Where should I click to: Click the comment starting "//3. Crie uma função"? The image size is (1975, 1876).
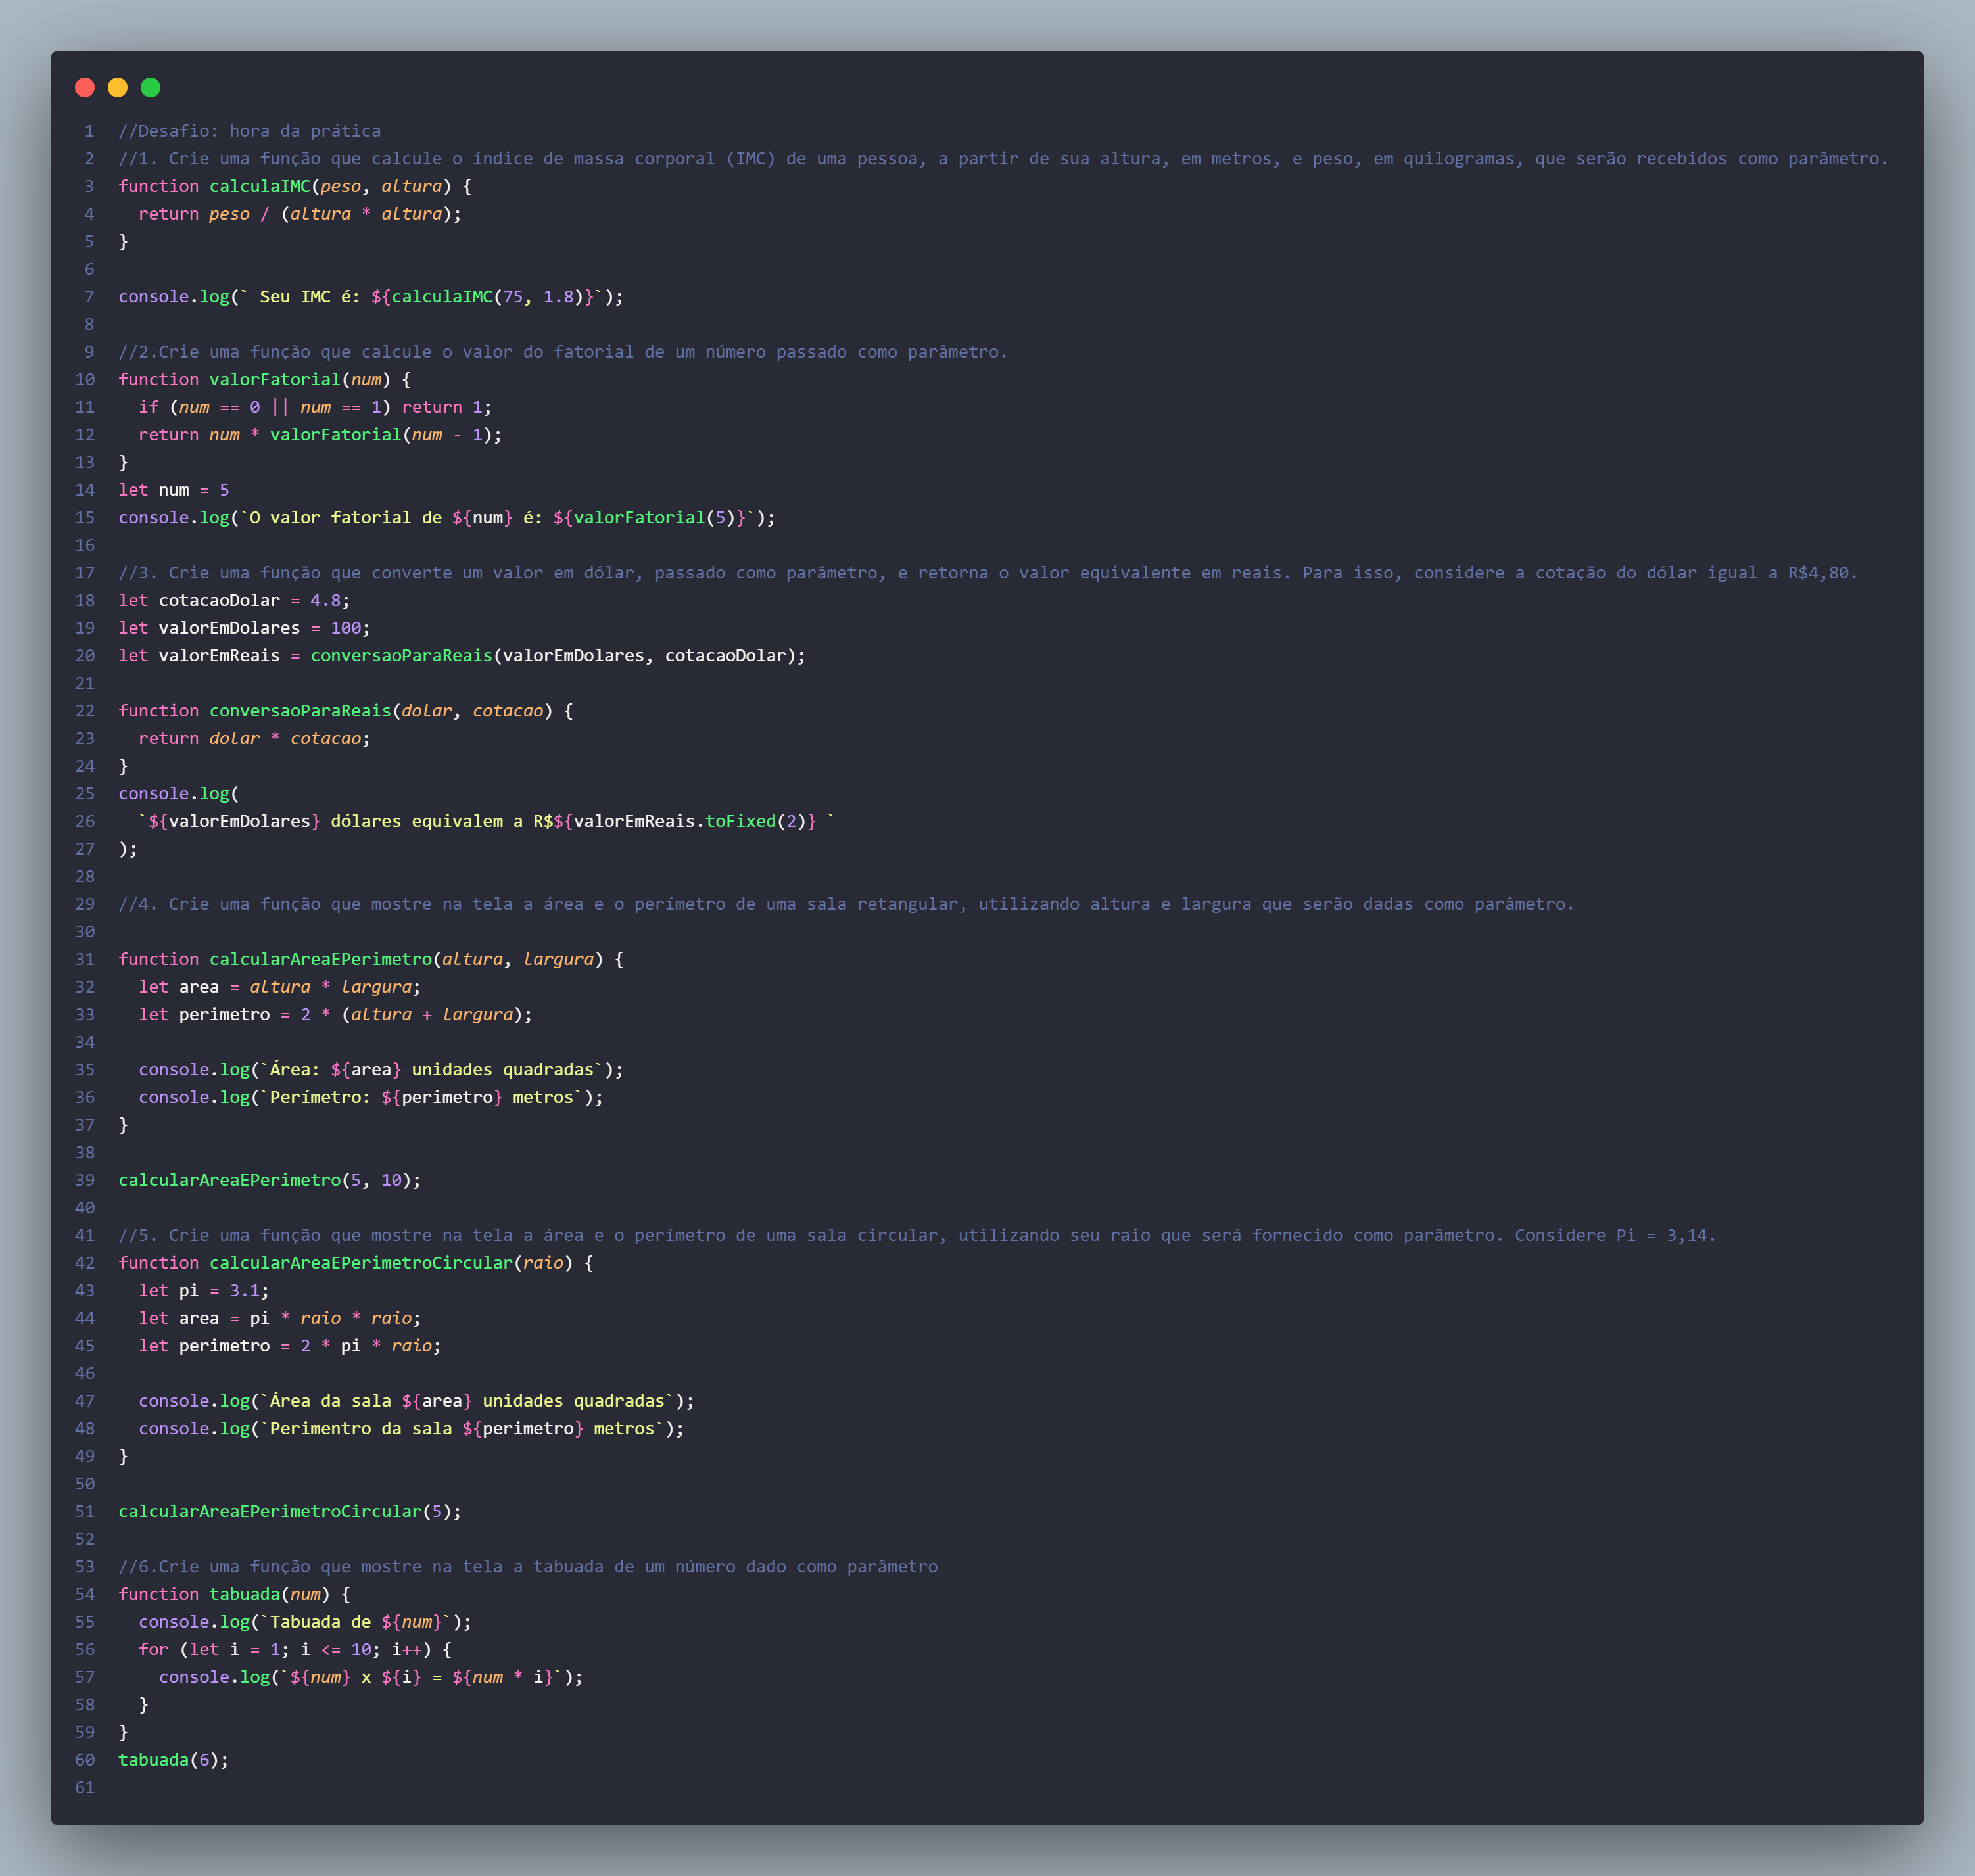coord(988,573)
